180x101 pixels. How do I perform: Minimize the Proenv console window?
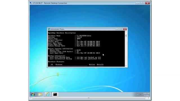(x=117, y=29)
